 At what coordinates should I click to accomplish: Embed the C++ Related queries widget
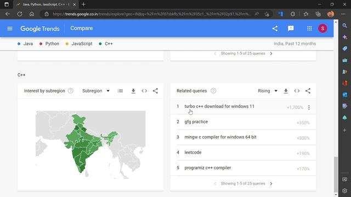297,91
